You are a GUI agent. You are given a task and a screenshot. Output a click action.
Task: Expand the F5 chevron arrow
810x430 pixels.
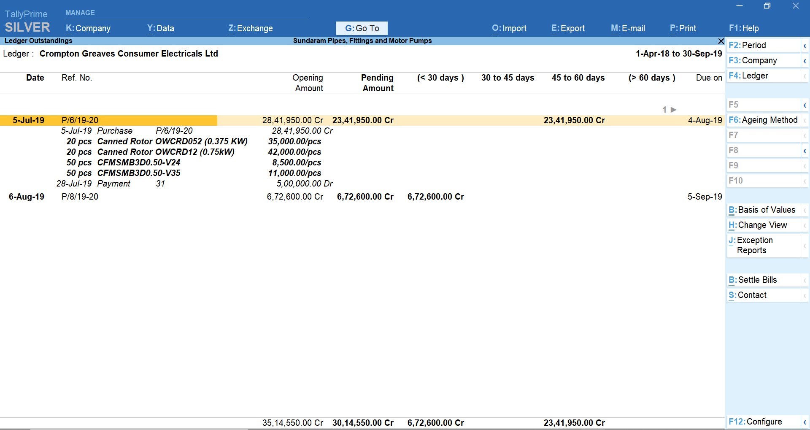805,105
